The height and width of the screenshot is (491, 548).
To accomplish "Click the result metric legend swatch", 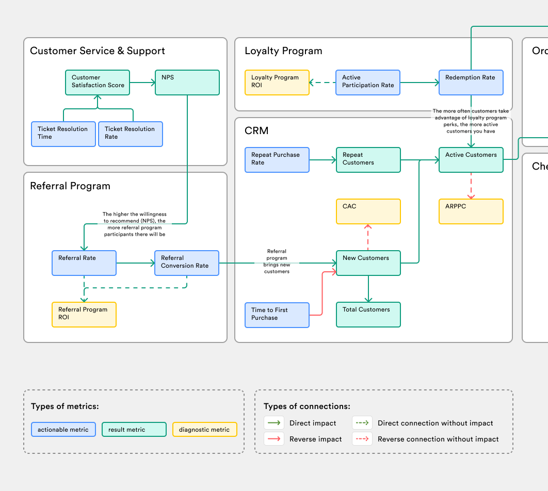I will (x=134, y=430).
